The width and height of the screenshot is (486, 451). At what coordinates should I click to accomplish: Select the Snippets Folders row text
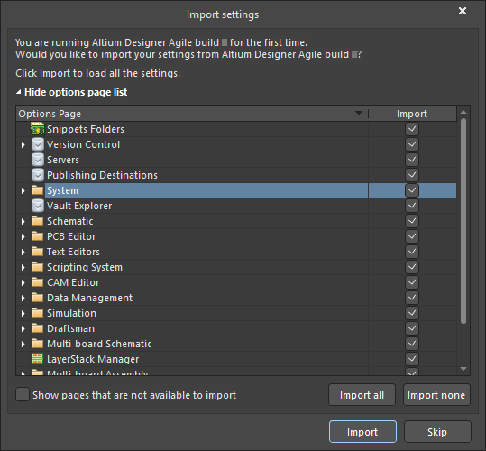(86, 129)
